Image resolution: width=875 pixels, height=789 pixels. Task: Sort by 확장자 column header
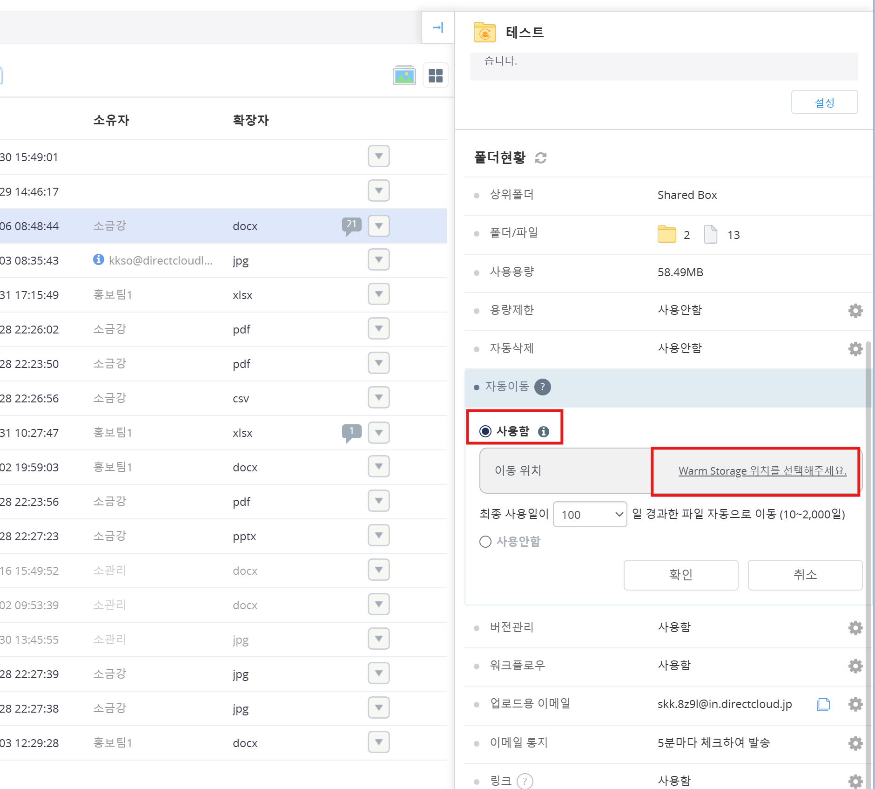tap(250, 120)
